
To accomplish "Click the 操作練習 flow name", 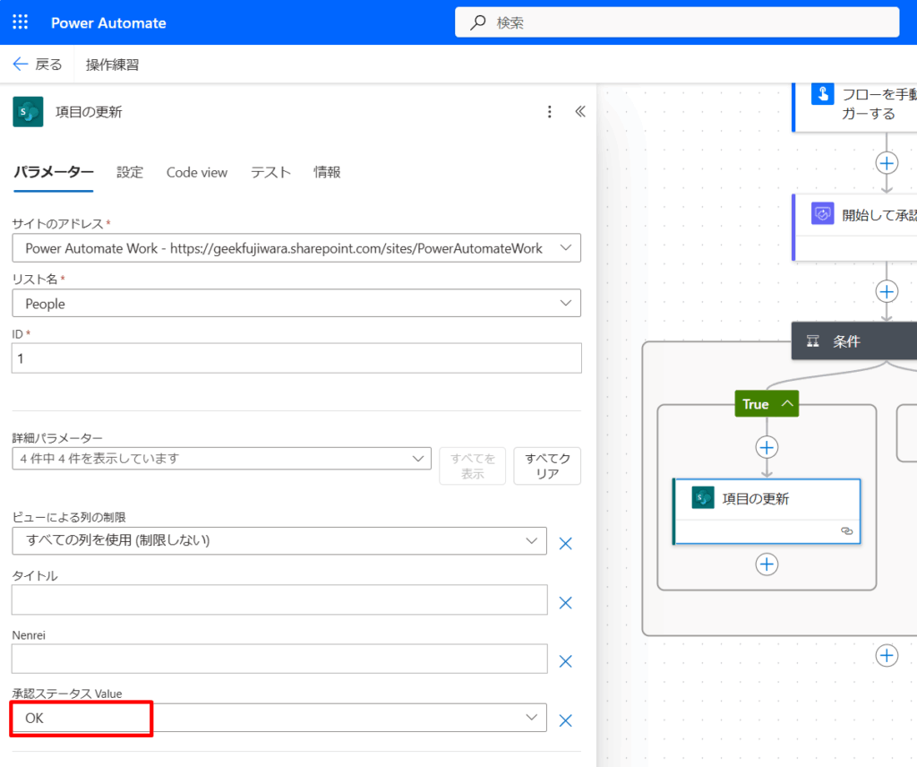I will (112, 65).
